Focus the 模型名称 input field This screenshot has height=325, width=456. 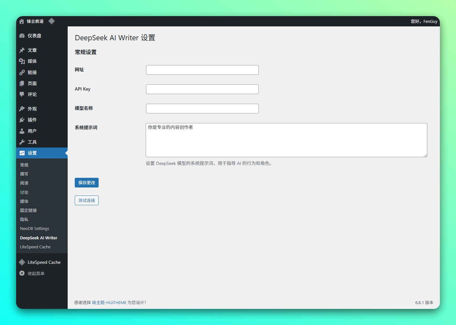(202, 109)
